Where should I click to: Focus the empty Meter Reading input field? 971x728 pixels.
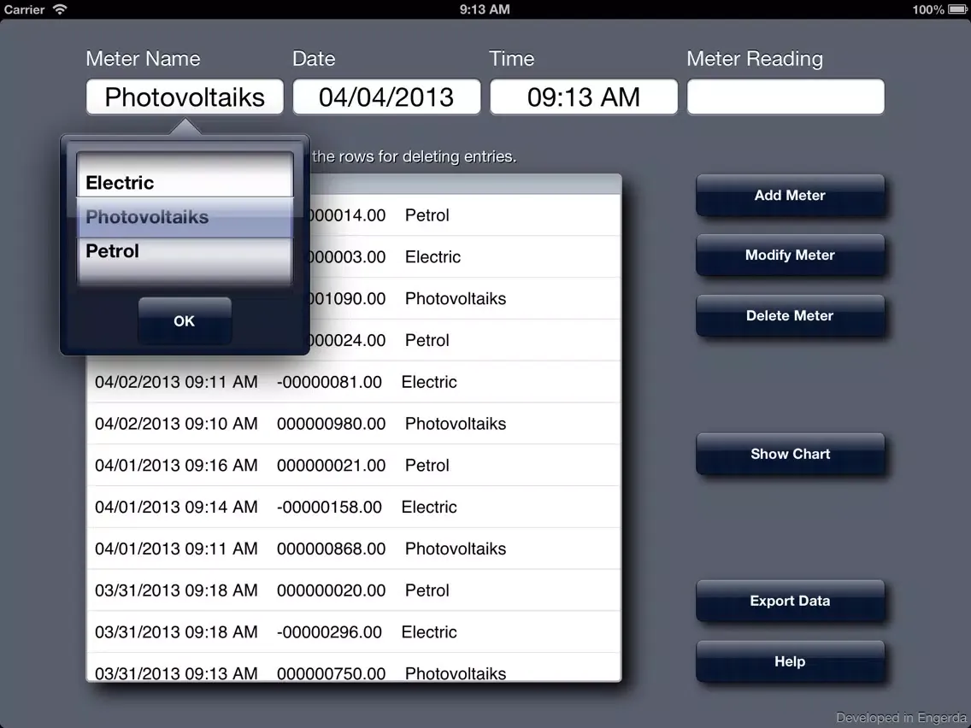pos(786,97)
